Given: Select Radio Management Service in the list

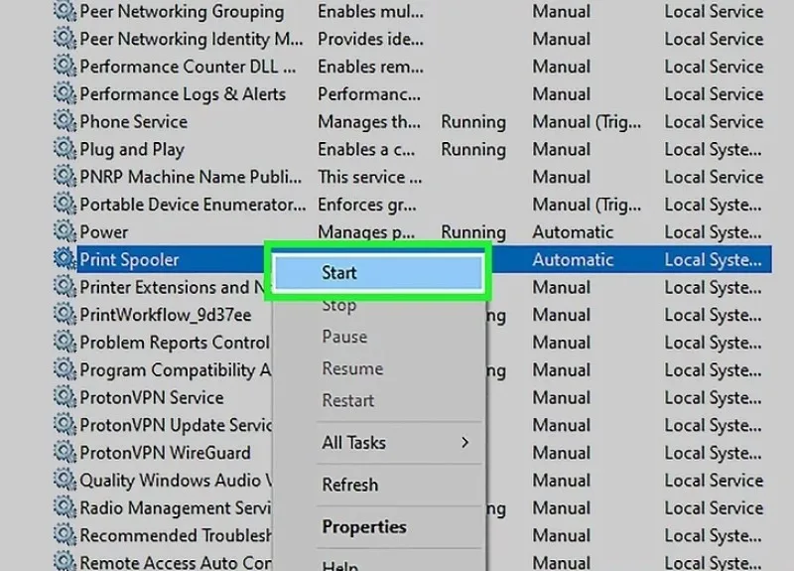Looking at the screenshot, I should click(176, 507).
